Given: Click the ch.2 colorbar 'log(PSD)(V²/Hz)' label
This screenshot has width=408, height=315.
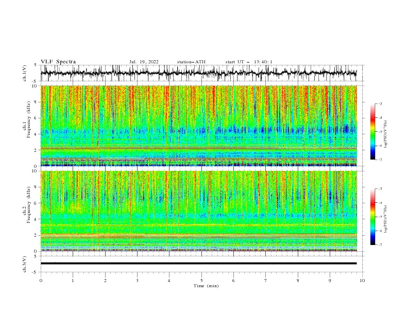Looking at the screenshot, I should (386, 219).
